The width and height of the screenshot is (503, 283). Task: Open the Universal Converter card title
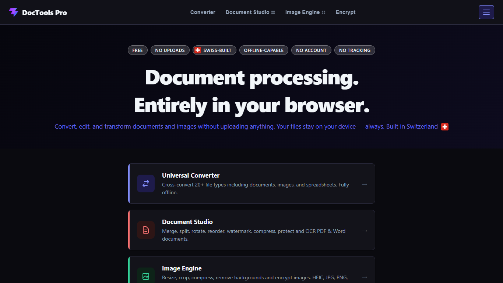point(191,175)
